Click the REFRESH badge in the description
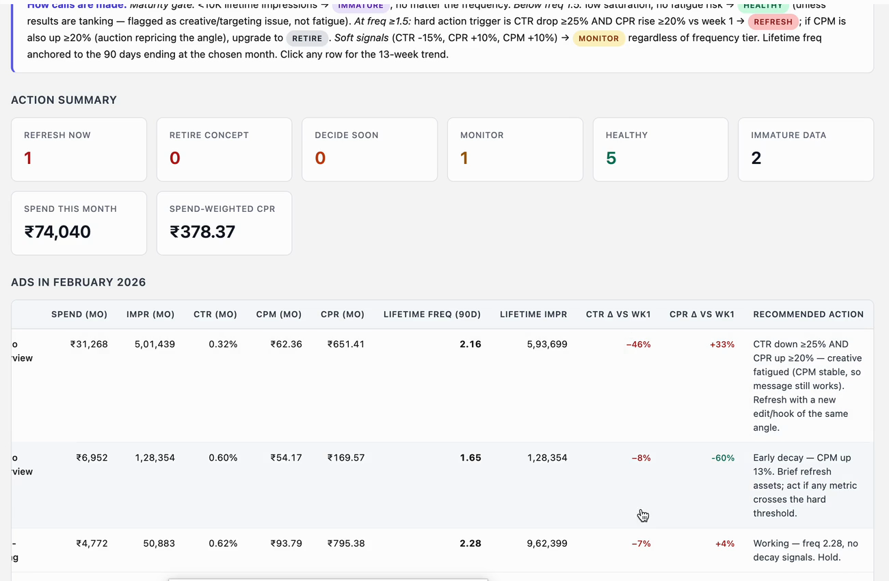 773,22
